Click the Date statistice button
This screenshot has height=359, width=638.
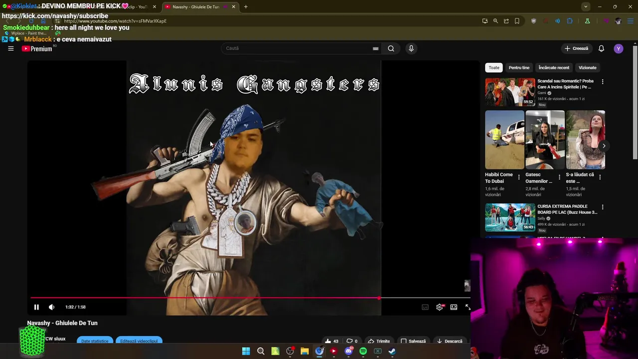pos(95,341)
